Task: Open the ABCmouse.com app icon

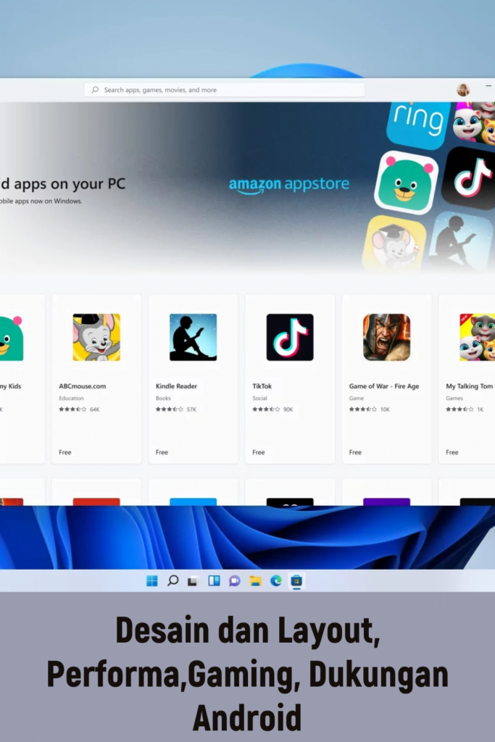Action: (x=96, y=337)
